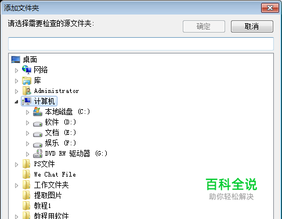This screenshot has height=219, width=282.
Task: Click the 文档 (E:) drive icon
Action: pyautogui.click(x=38, y=134)
